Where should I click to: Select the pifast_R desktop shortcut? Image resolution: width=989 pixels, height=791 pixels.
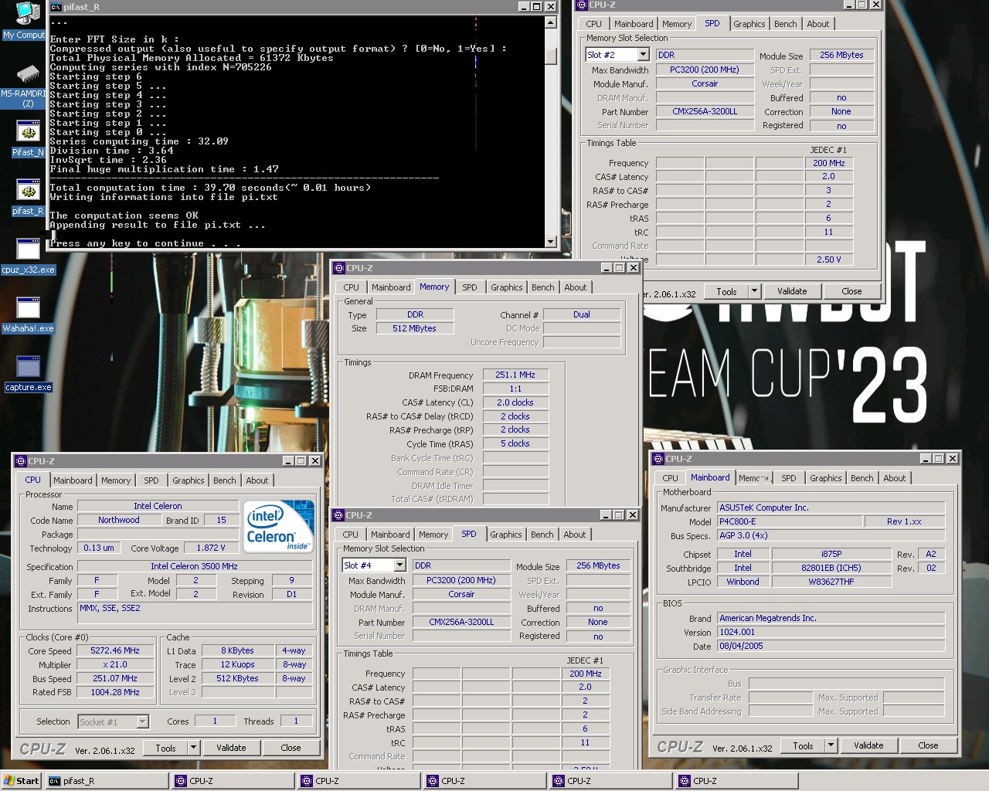point(28,198)
